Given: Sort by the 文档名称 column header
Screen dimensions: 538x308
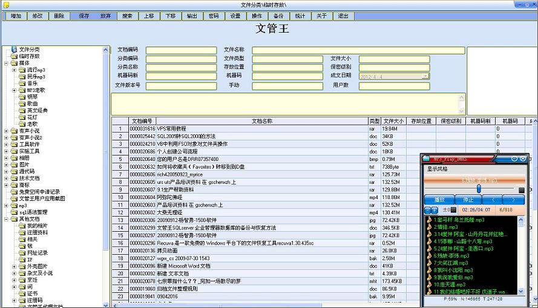Looking at the screenshot, I should [x=262, y=121].
